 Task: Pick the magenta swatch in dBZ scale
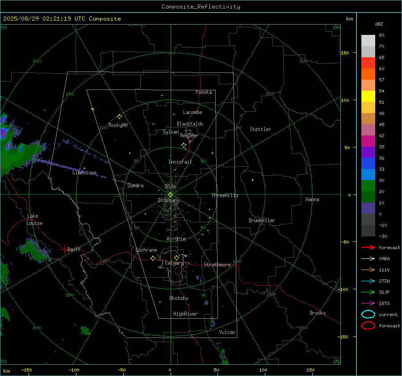pyautogui.click(x=368, y=141)
